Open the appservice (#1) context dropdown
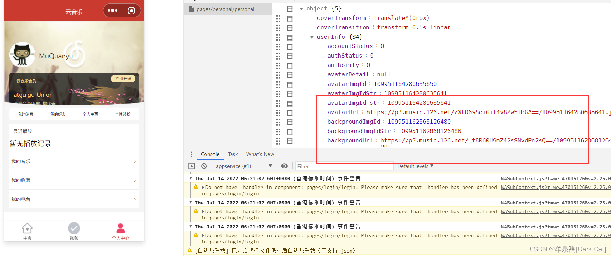611x256 pixels. pos(244,166)
